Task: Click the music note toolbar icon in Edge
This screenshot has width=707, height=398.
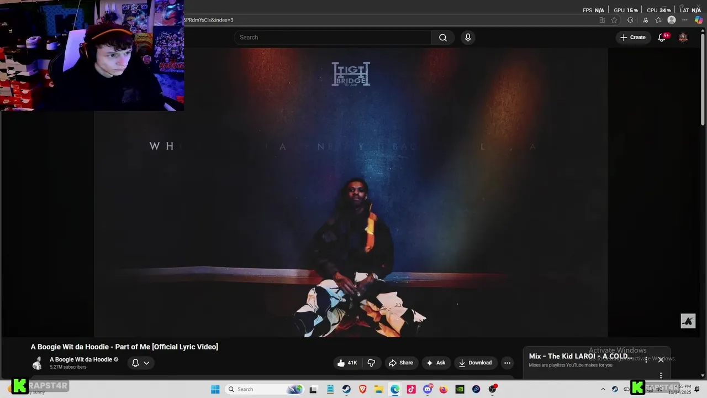Action: 645,20
